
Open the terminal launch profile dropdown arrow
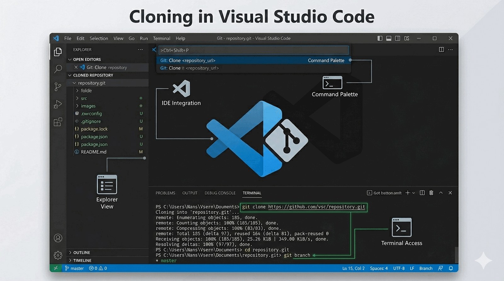[x=414, y=193]
